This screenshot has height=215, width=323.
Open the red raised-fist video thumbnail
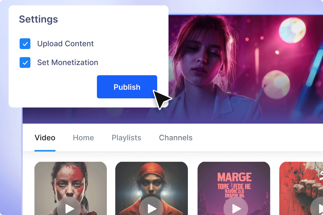[301, 188]
